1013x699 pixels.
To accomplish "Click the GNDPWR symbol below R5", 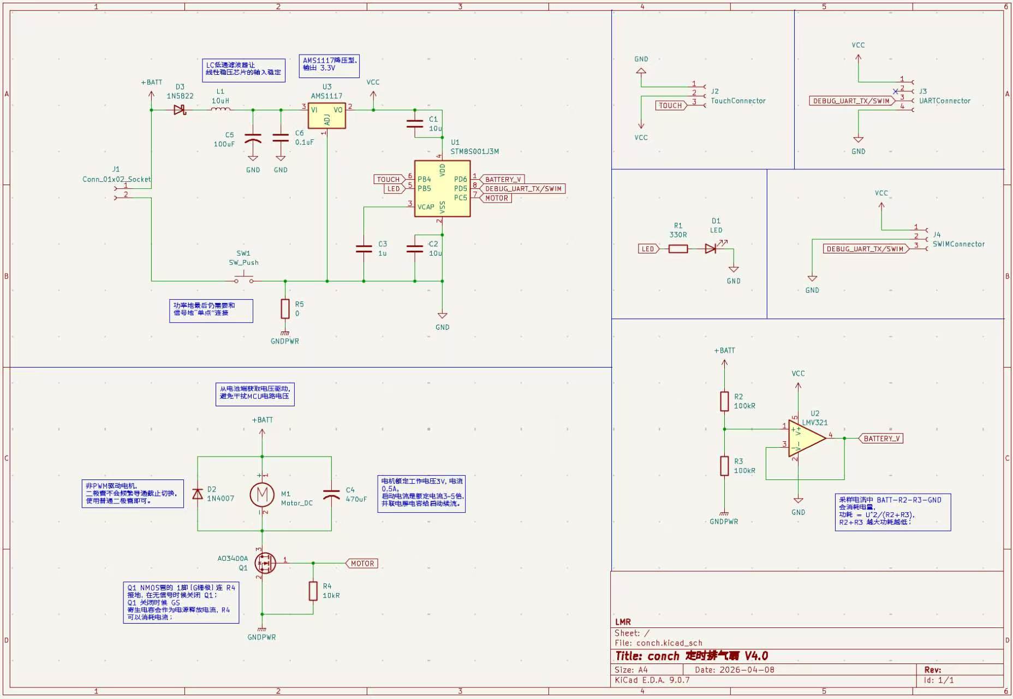I will click(x=285, y=337).
